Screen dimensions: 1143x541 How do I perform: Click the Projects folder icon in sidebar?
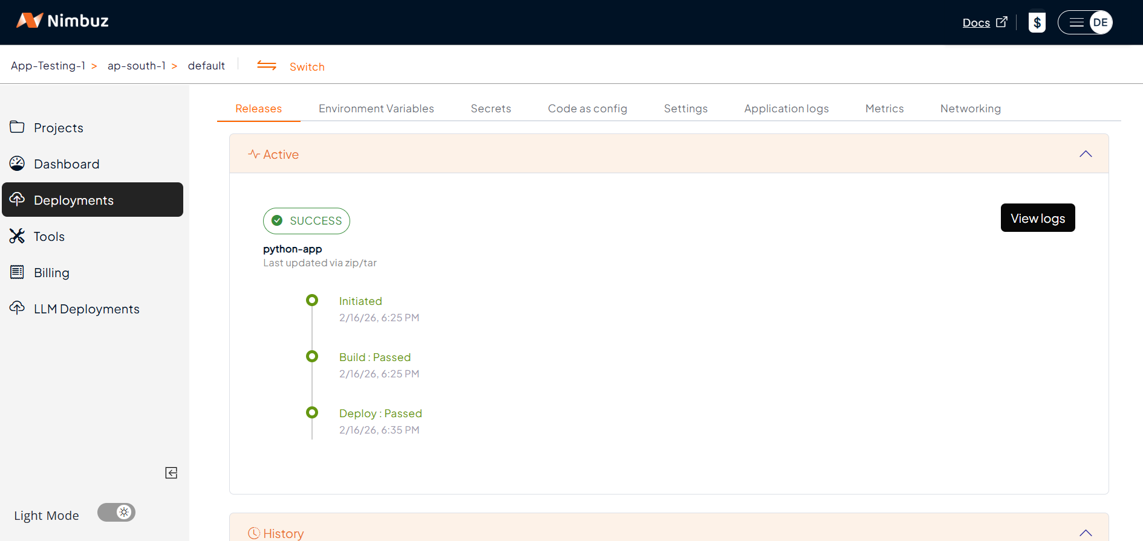(17, 127)
